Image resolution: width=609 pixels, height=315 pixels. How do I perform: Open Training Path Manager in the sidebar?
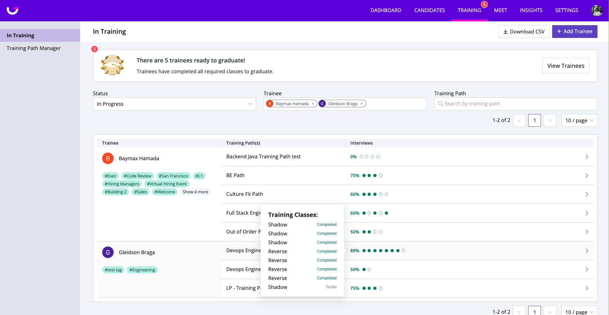pyautogui.click(x=34, y=48)
